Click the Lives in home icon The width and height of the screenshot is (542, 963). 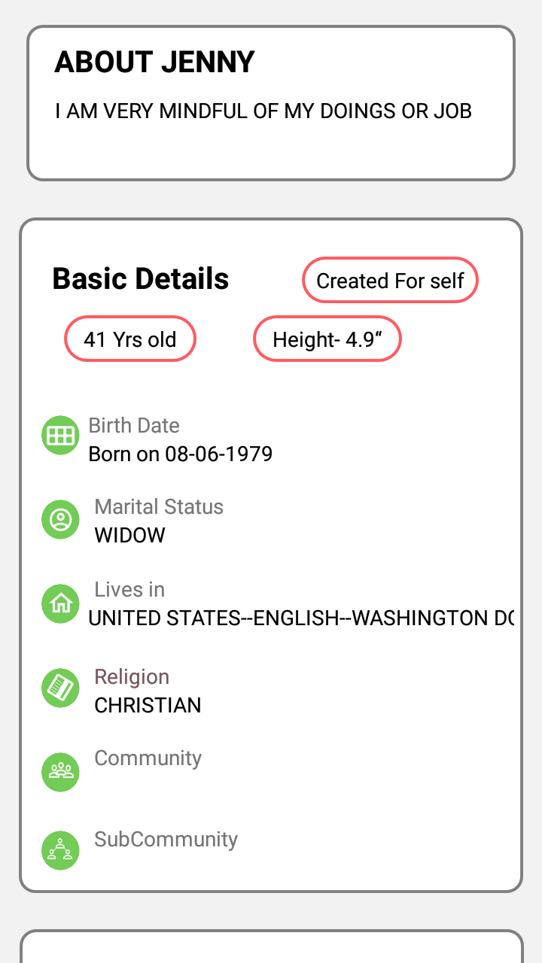[60, 603]
